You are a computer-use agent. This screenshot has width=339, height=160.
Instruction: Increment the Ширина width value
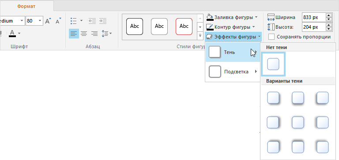(329, 15)
